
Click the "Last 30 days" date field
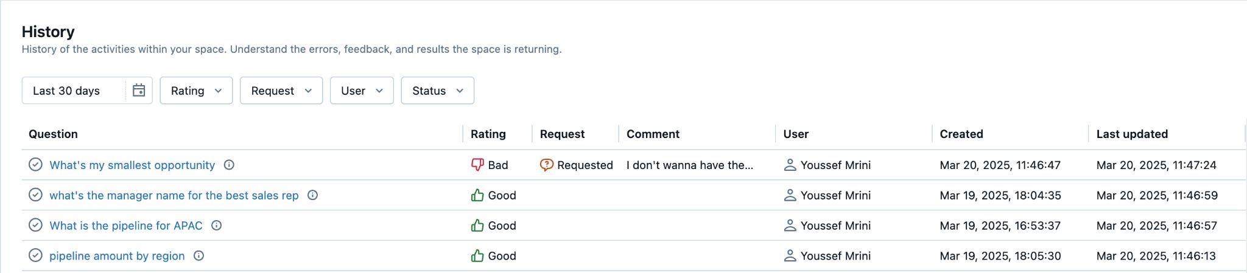click(73, 91)
